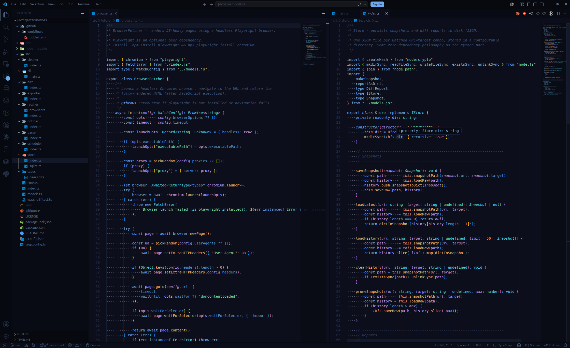Click the Accounts icon in activity bar

[x=6, y=324]
